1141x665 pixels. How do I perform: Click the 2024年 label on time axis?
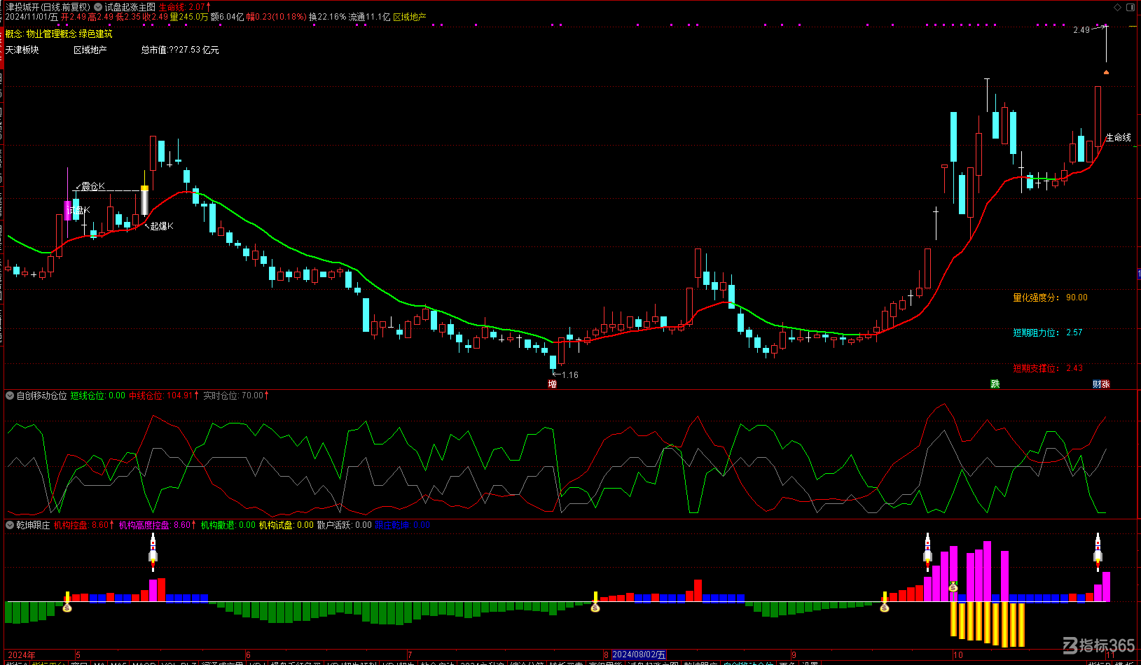tap(22, 655)
